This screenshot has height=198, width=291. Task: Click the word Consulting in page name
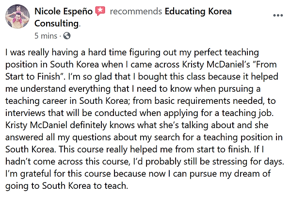[x=57, y=24]
